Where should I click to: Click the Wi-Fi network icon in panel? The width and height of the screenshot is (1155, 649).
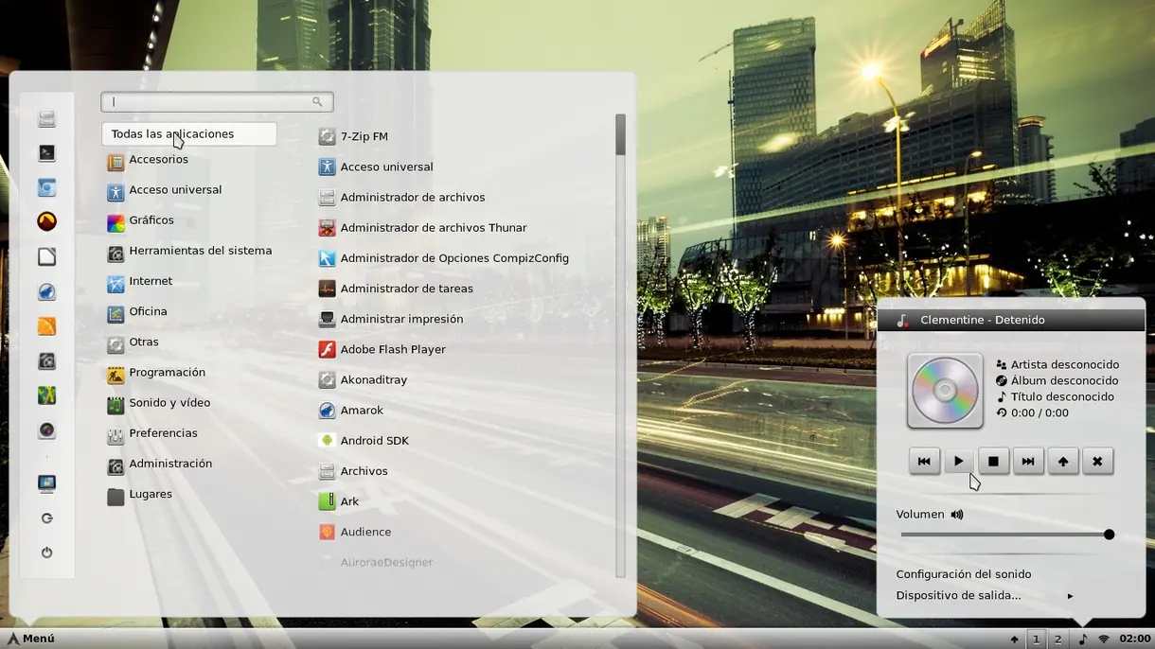(x=1104, y=639)
